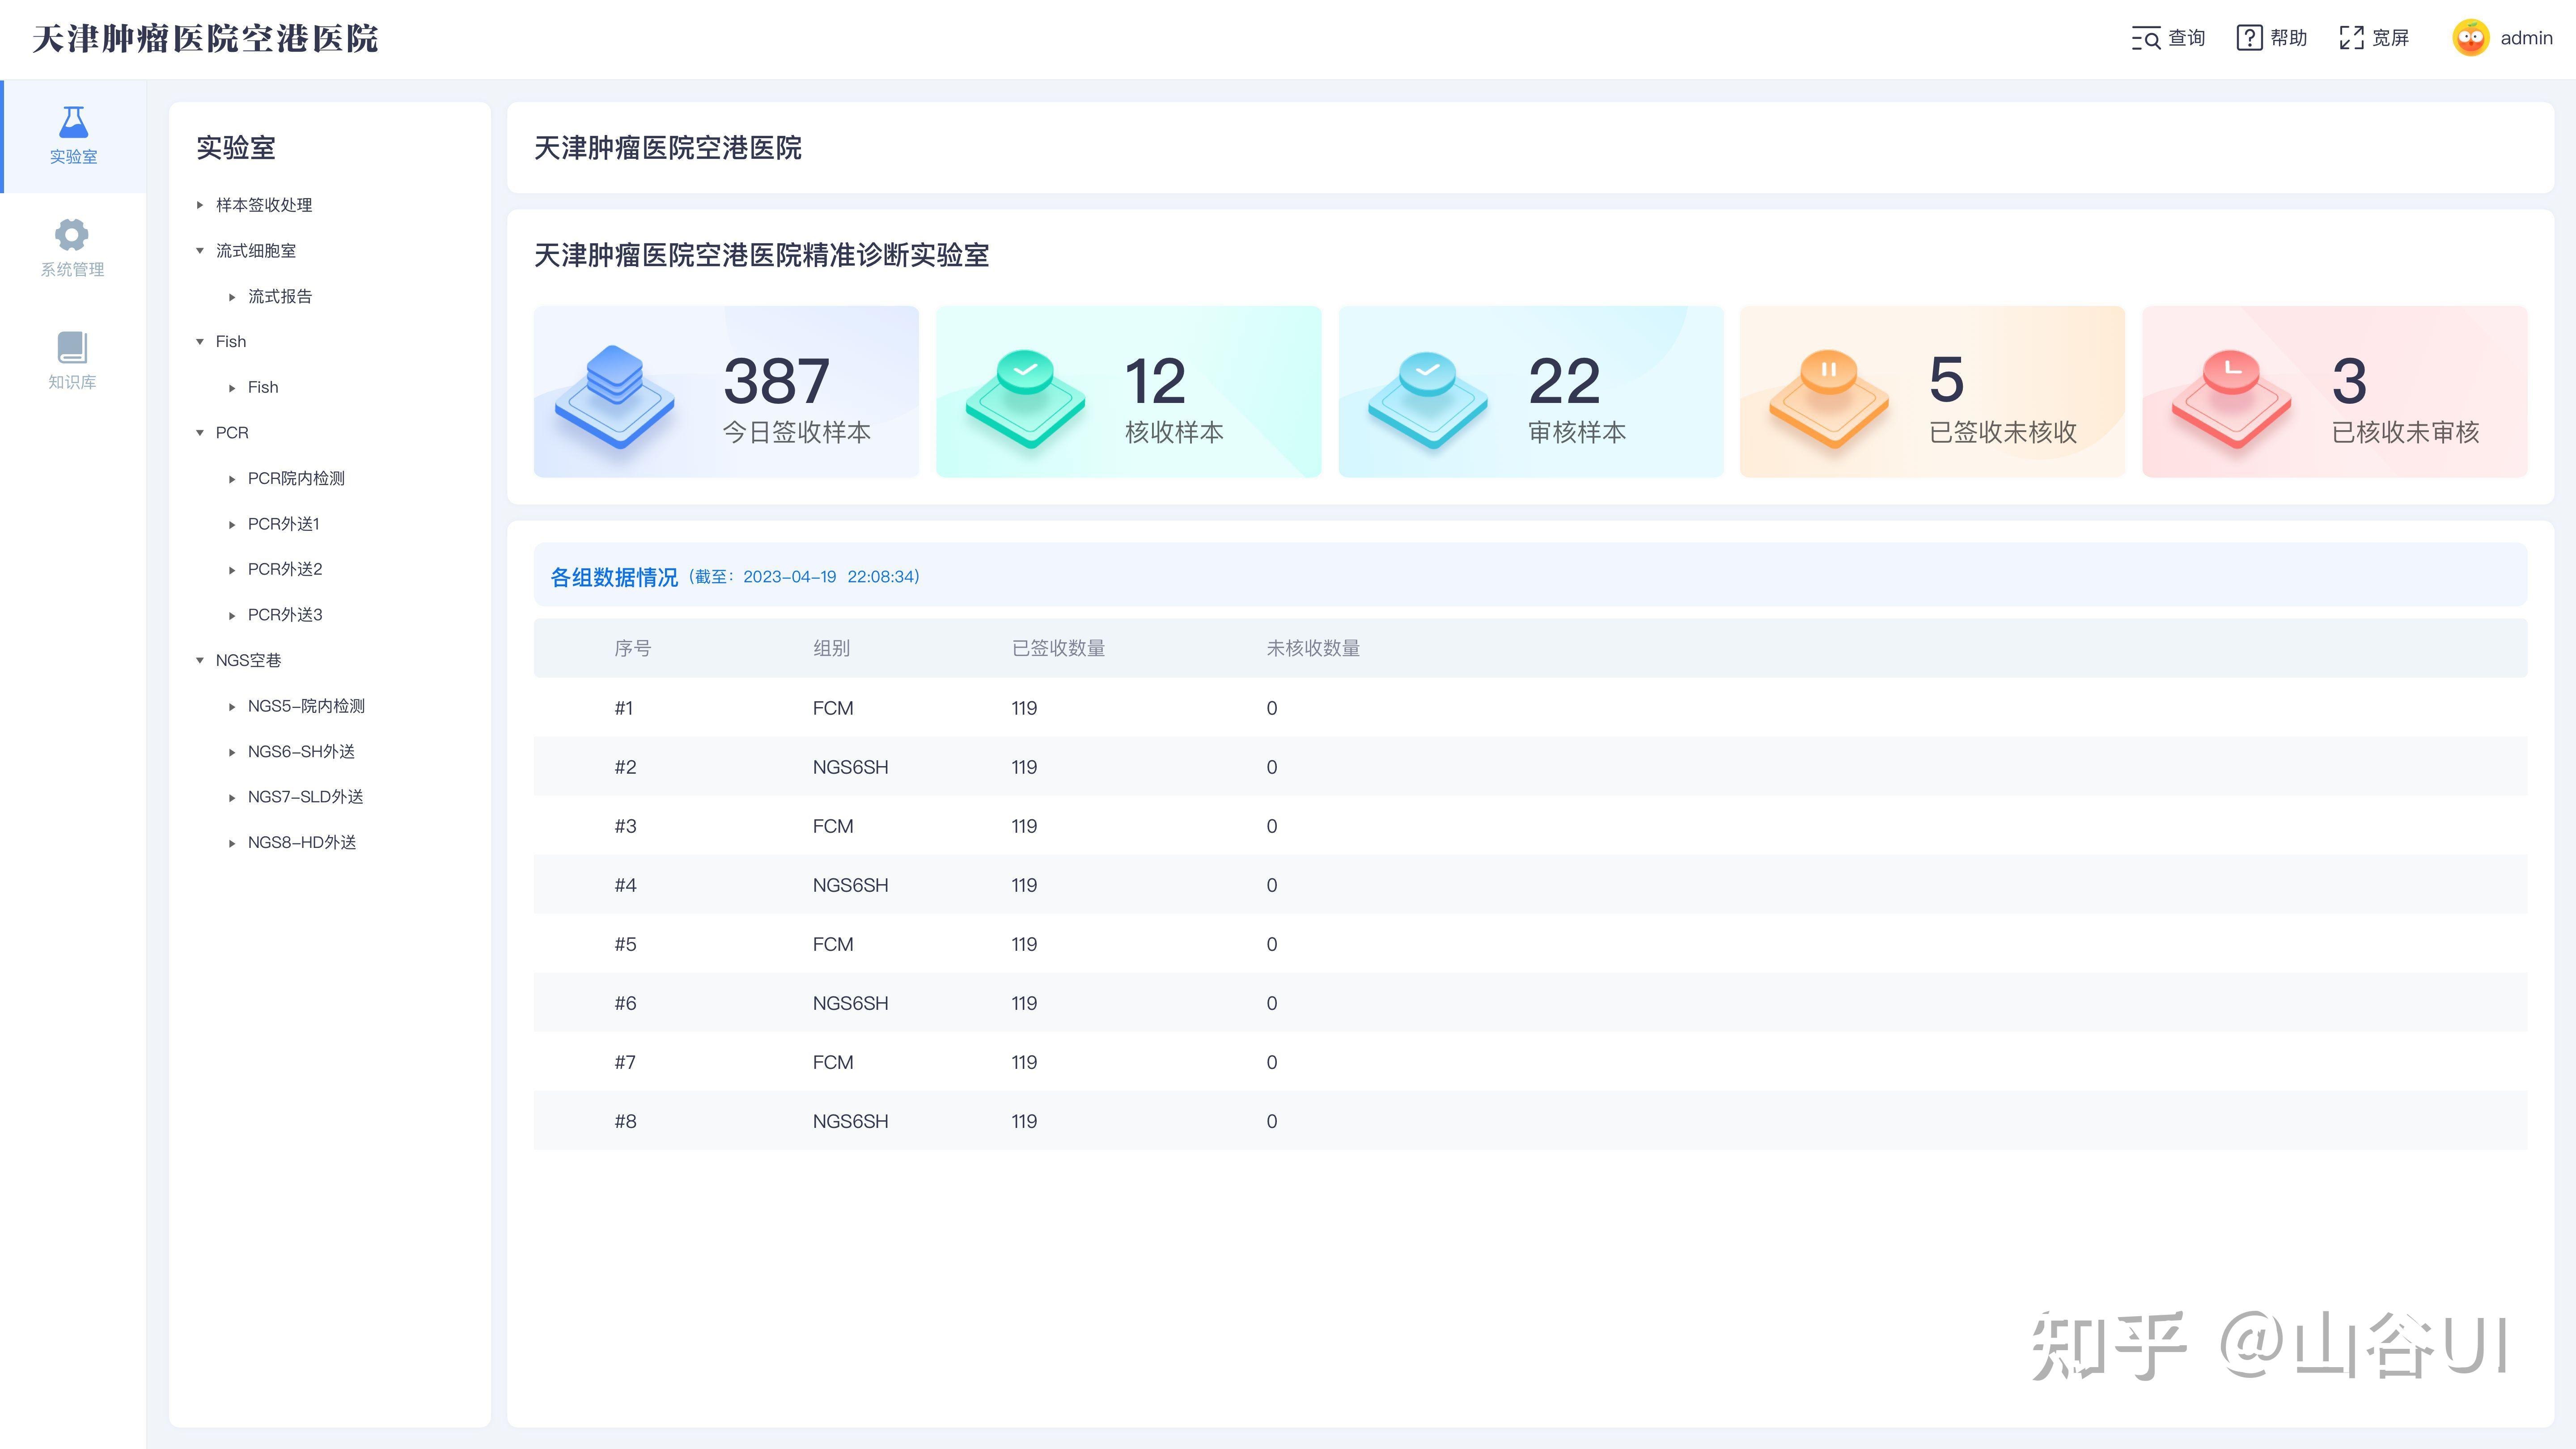Click the 5 已签收未核收 card
Image resolution: width=2576 pixels, height=1449 pixels.
coord(1932,392)
